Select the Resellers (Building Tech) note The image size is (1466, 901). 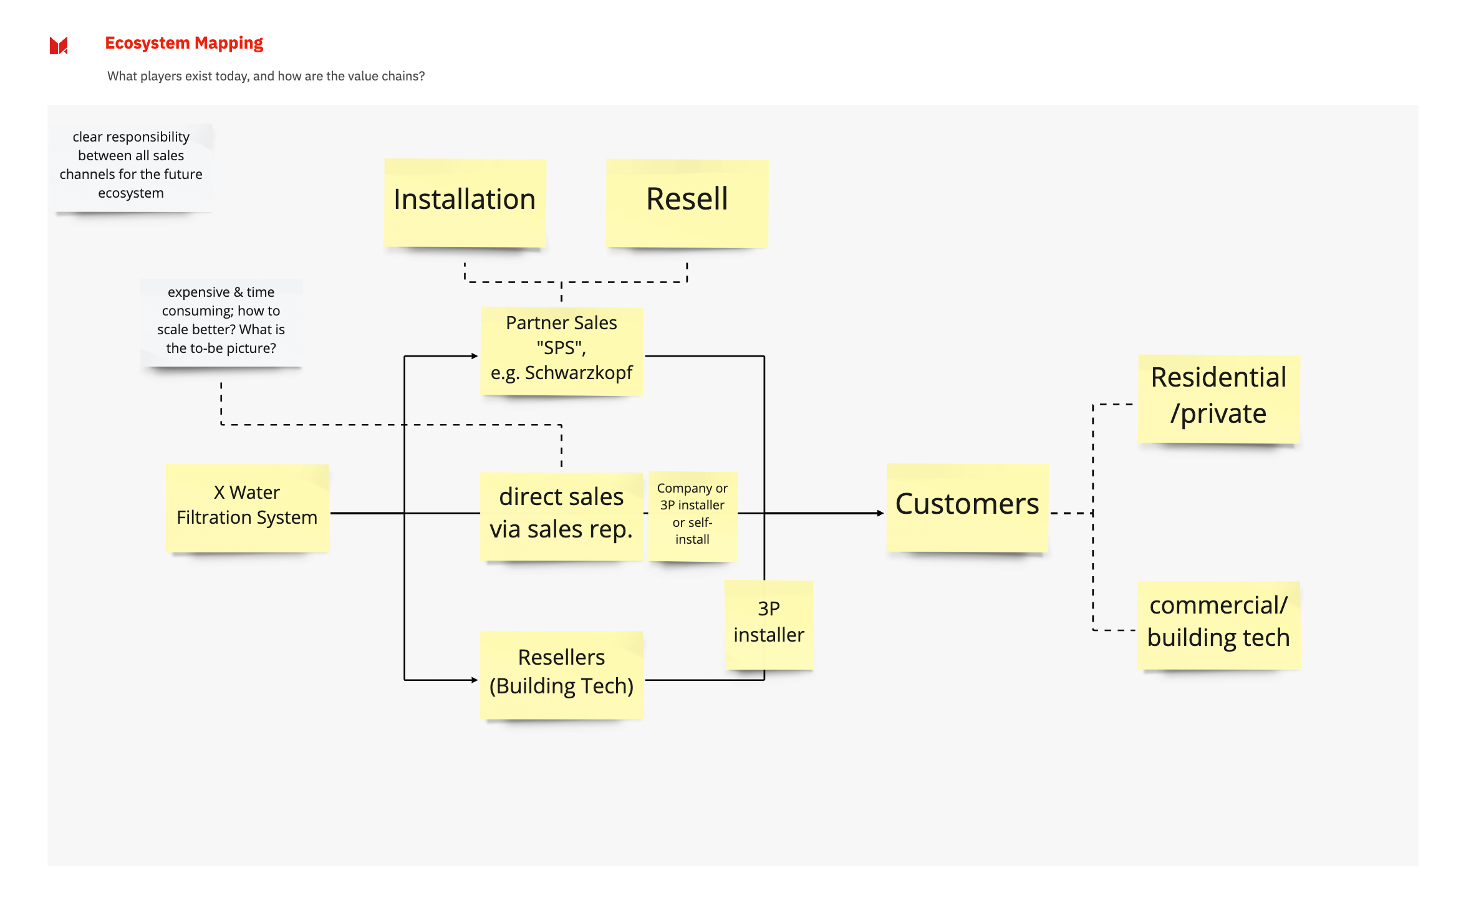coord(561,673)
